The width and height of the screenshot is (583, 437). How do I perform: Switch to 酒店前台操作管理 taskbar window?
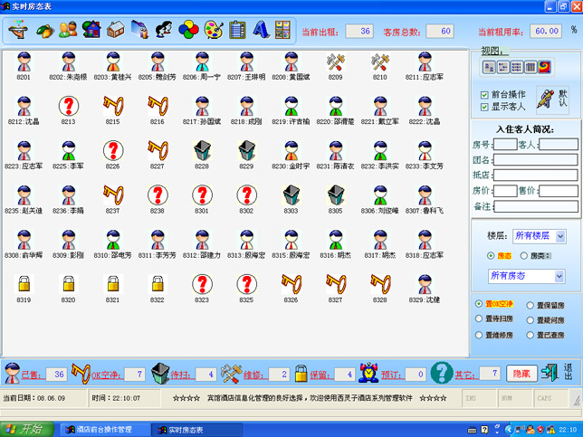pos(98,429)
